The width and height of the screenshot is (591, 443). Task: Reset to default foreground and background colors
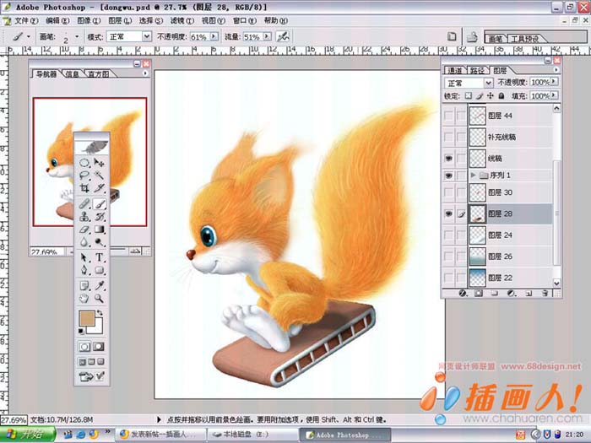point(81,331)
